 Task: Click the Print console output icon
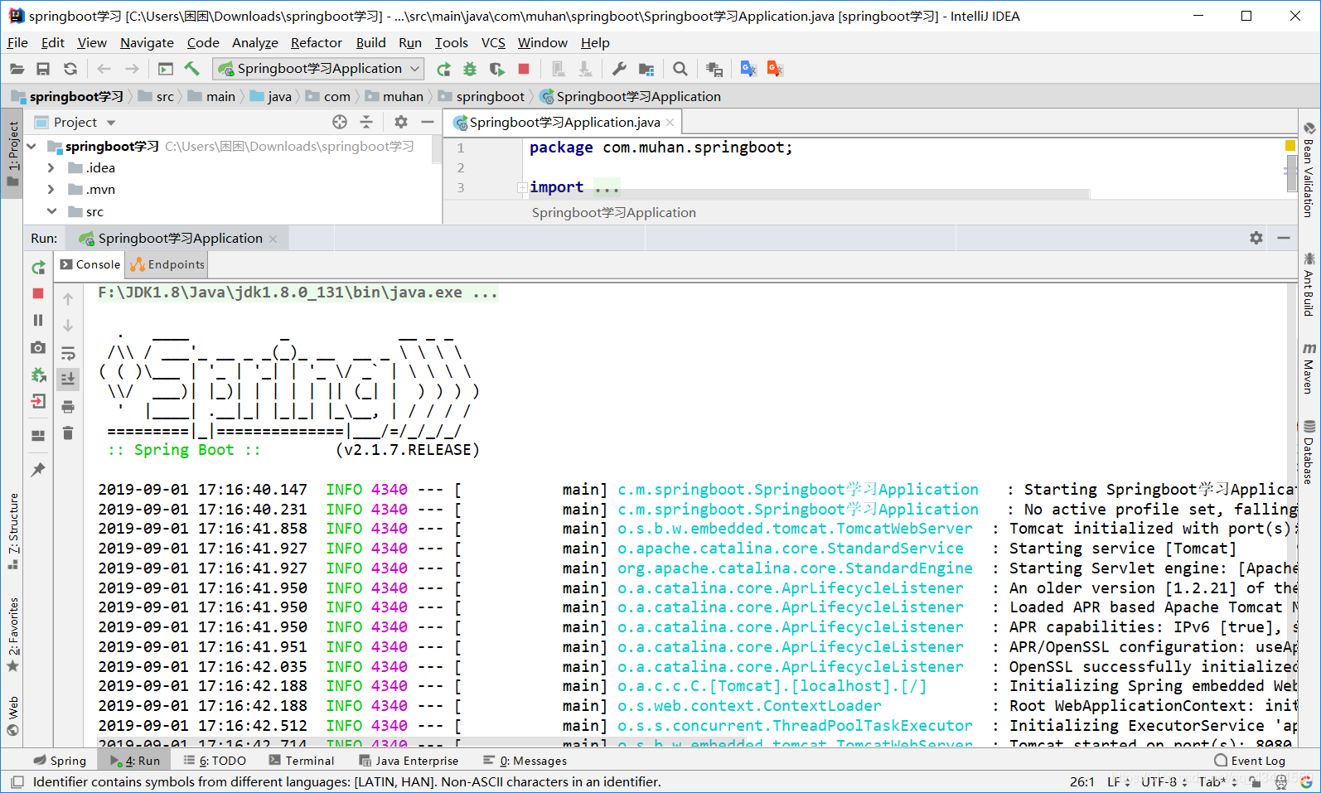point(68,407)
